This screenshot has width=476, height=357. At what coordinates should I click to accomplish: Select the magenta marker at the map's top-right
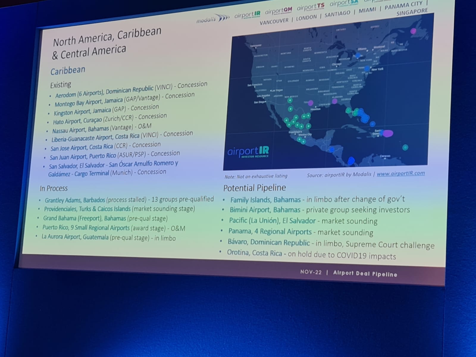pos(413,31)
